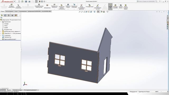Open DimXpertManager tab in left panel

coord(12,15)
